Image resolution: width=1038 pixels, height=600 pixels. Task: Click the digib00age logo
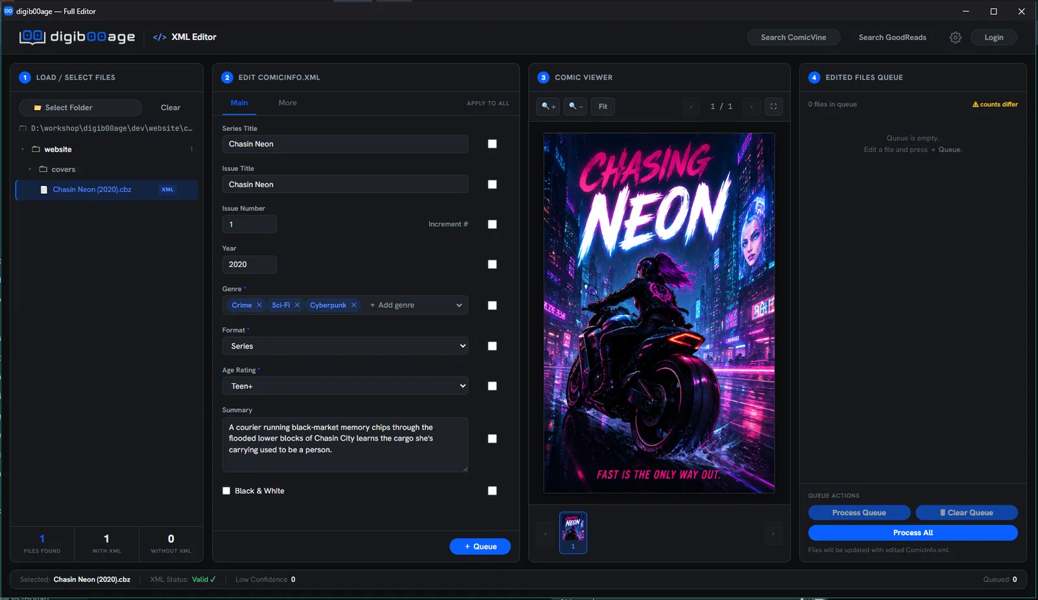pos(77,37)
